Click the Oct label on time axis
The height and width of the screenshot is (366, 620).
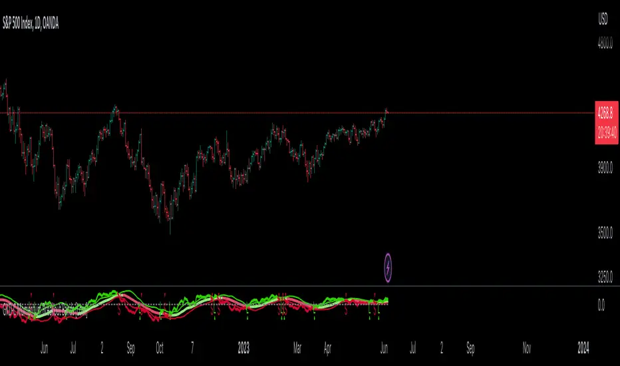pos(160,348)
